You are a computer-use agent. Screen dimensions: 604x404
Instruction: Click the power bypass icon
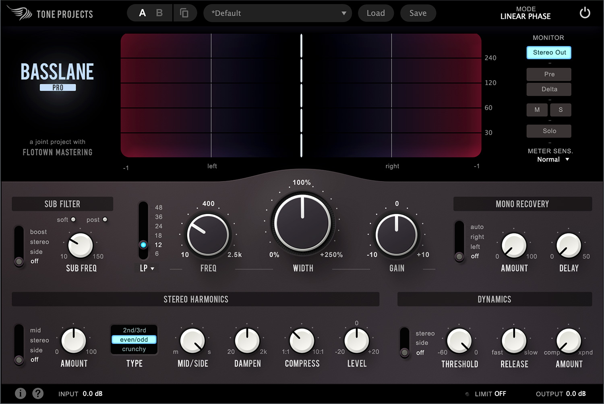[x=585, y=13]
